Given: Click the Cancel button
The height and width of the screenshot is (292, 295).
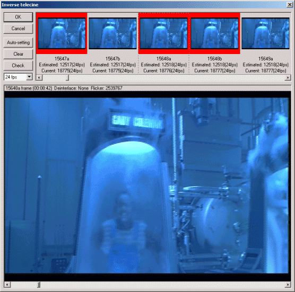Looking at the screenshot, I should 18,29.
